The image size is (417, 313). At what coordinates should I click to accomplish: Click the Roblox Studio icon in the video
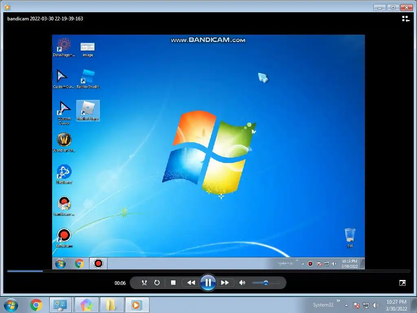coord(88,79)
